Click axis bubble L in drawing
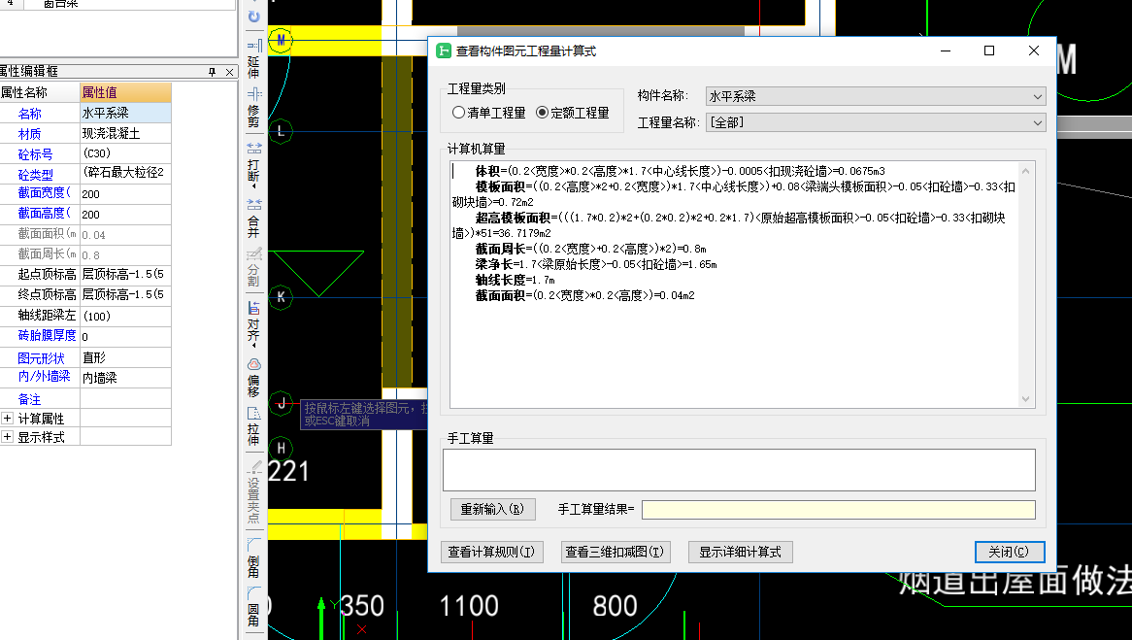The image size is (1132, 640). [x=281, y=131]
